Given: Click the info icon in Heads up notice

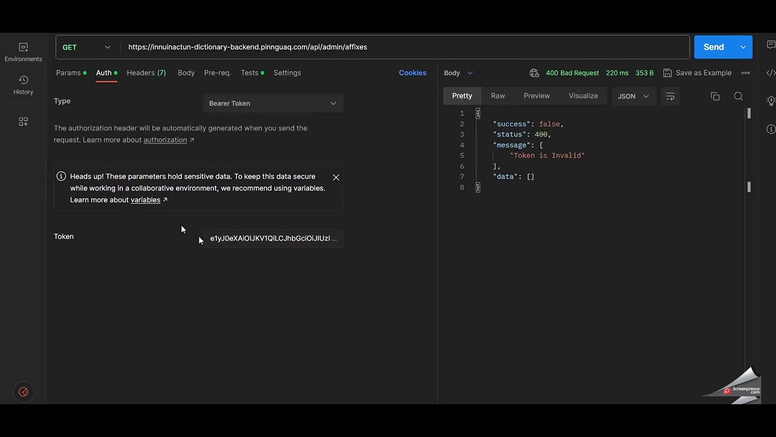Looking at the screenshot, I should coord(61,177).
